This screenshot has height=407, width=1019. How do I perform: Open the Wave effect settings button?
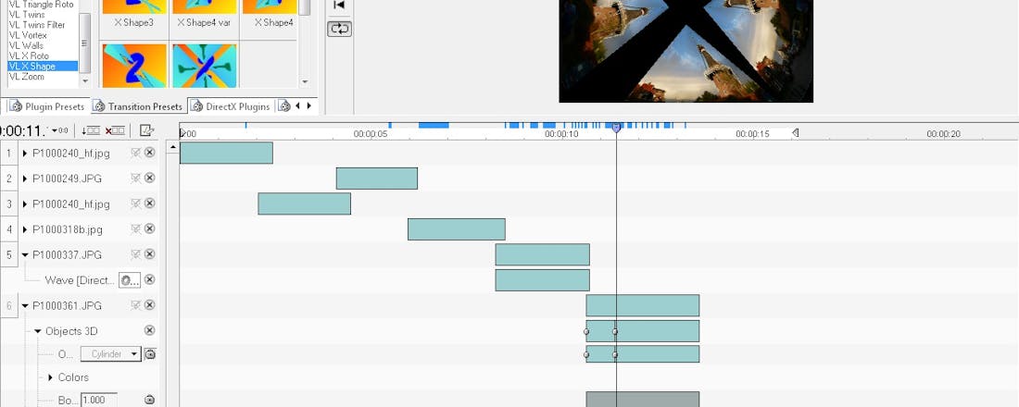click(x=130, y=279)
